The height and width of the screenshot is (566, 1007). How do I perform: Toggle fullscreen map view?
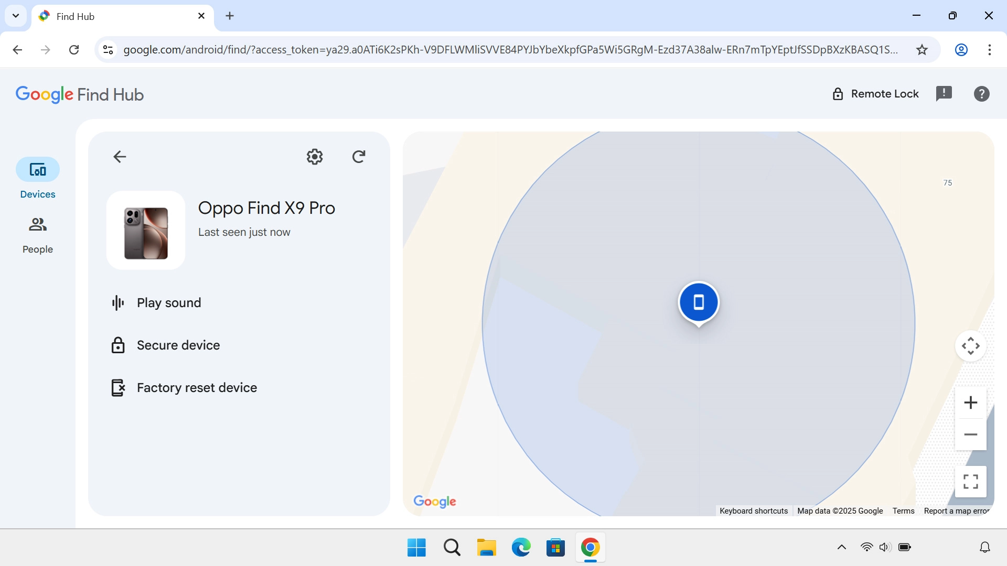(x=970, y=481)
